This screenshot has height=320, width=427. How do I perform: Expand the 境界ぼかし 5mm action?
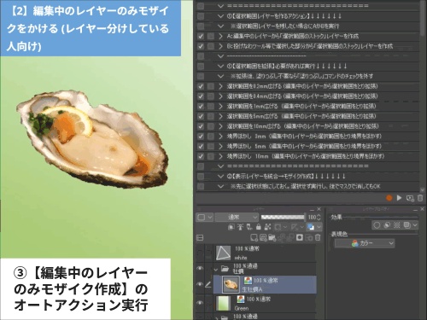[220, 146]
